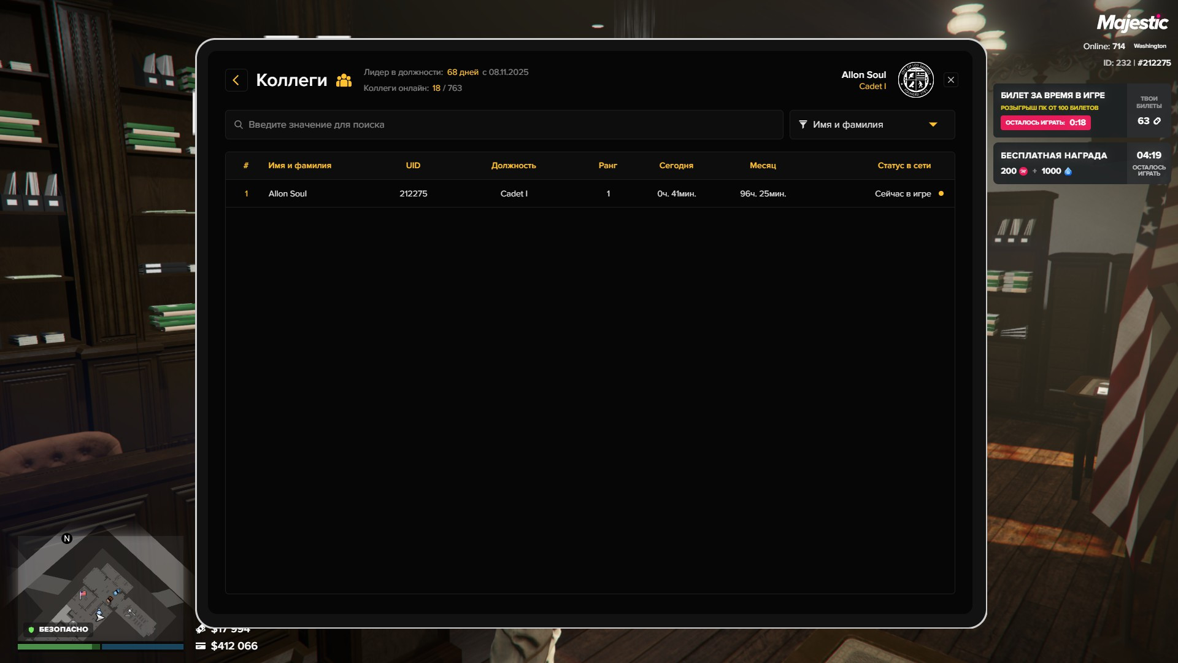This screenshot has height=663, width=1178.
Task: Expand the Имя и фамилия dropdown arrow
Action: [x=933, y=125]
